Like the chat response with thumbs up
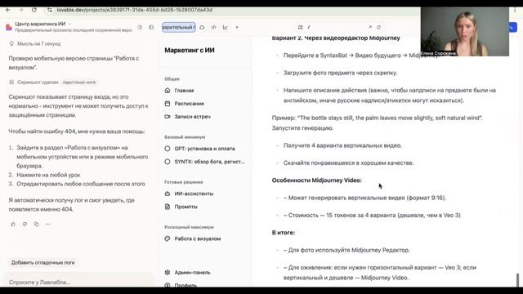 13,225
